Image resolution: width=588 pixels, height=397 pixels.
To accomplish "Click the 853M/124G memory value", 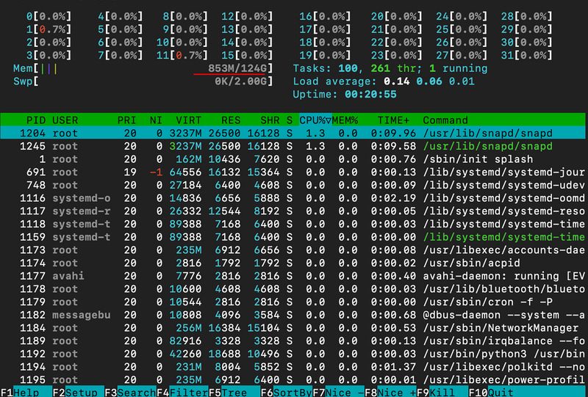I will click(x=237, y=68).
